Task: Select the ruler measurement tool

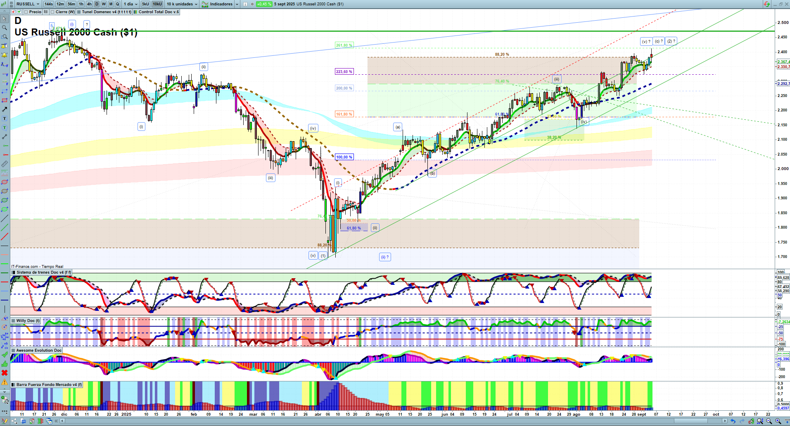Action: 5,164
